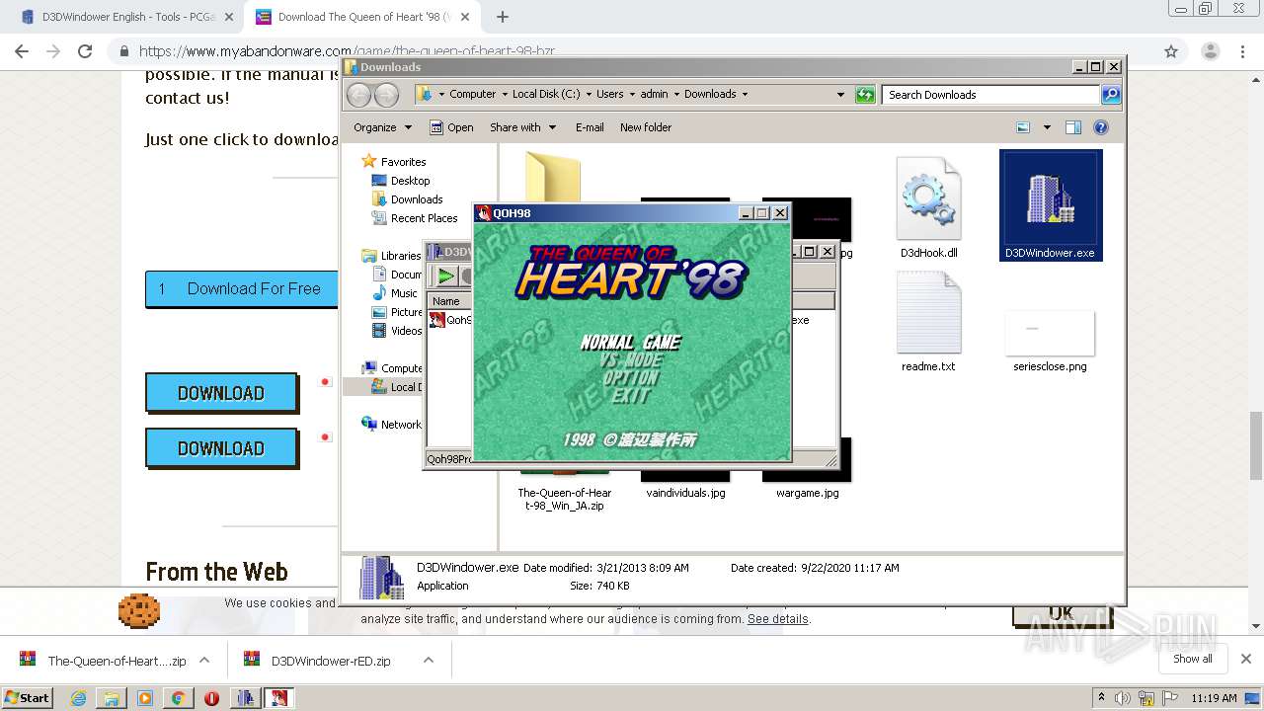
Task: Select the readme.txt file
Action: 928,321
